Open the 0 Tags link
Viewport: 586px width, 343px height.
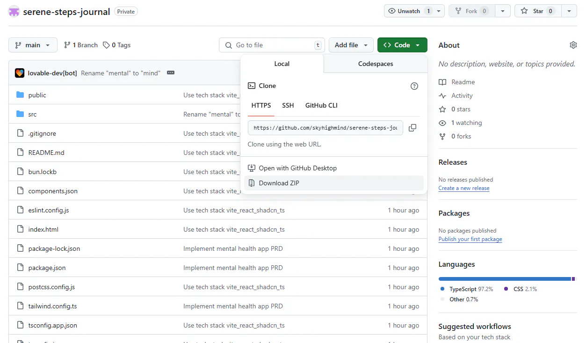[117, 45]
